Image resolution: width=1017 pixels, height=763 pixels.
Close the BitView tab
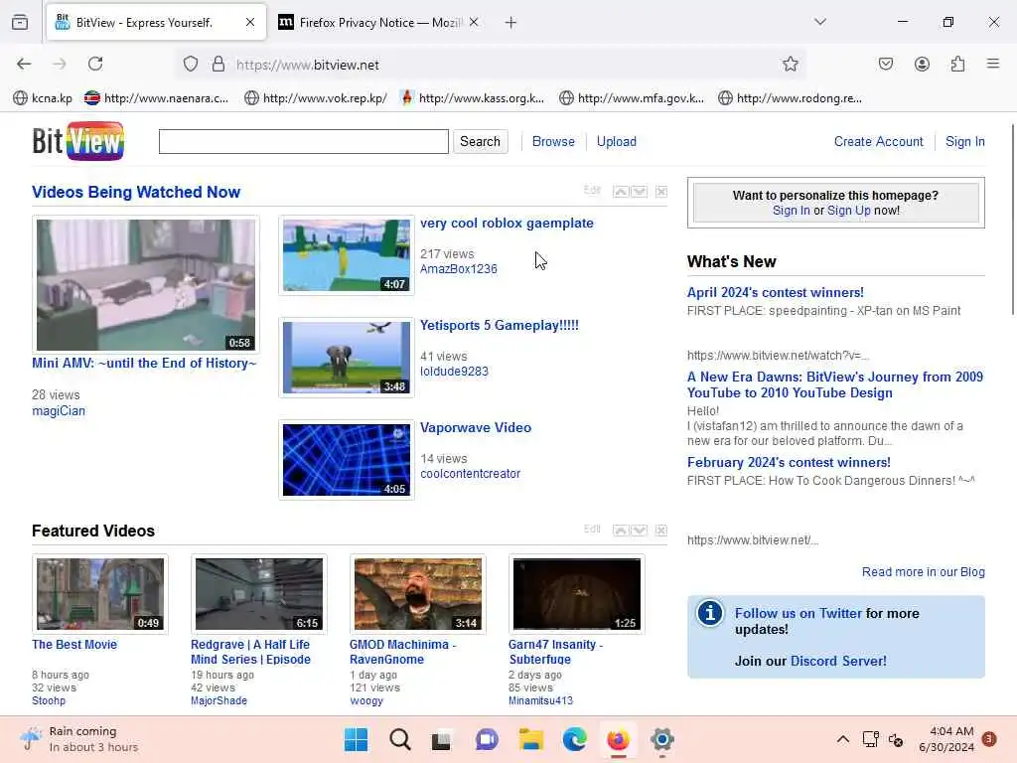click(250, 23)
